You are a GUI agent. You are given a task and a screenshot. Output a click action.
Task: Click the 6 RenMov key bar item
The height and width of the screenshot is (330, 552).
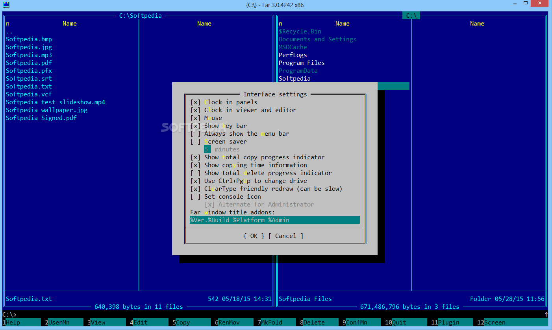tap(234, 323)
